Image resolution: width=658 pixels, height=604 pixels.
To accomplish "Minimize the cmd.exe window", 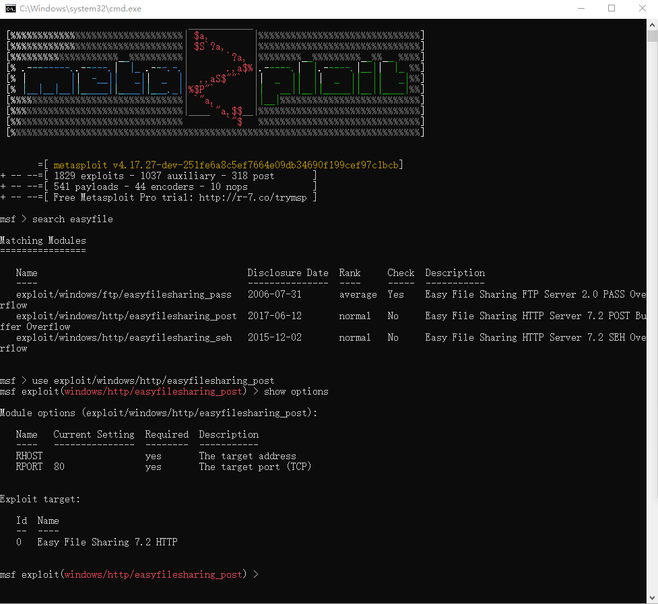I will point(581,8).
